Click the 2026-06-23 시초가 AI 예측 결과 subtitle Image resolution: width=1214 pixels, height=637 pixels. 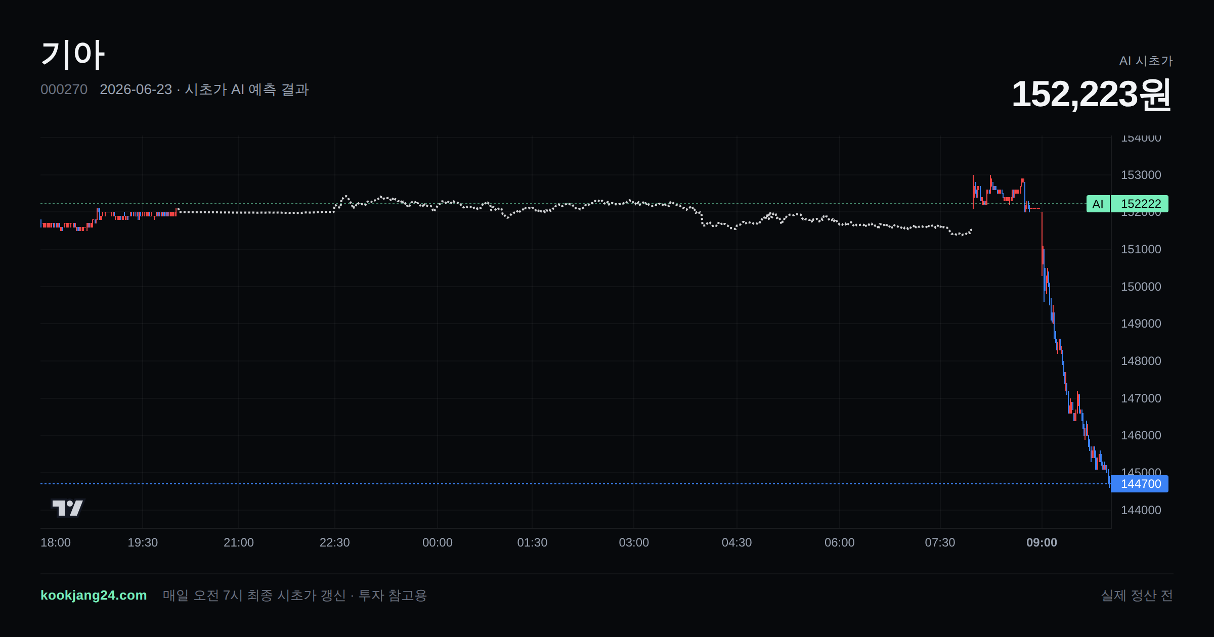pos(204,89)
